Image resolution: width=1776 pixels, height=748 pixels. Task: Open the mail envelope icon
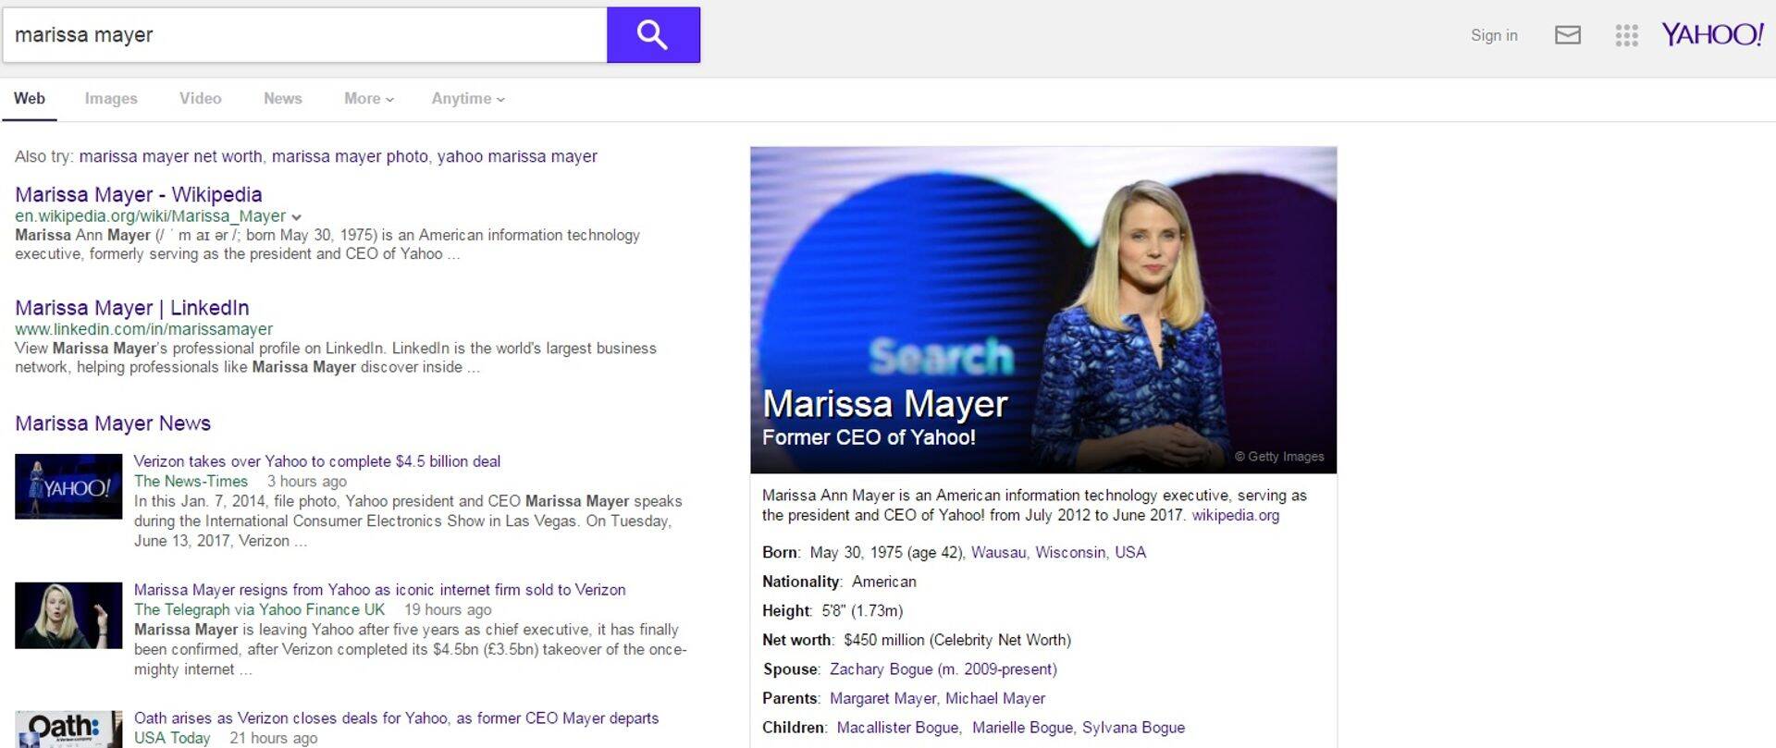pyautogui.click(x=1567, y=35)
